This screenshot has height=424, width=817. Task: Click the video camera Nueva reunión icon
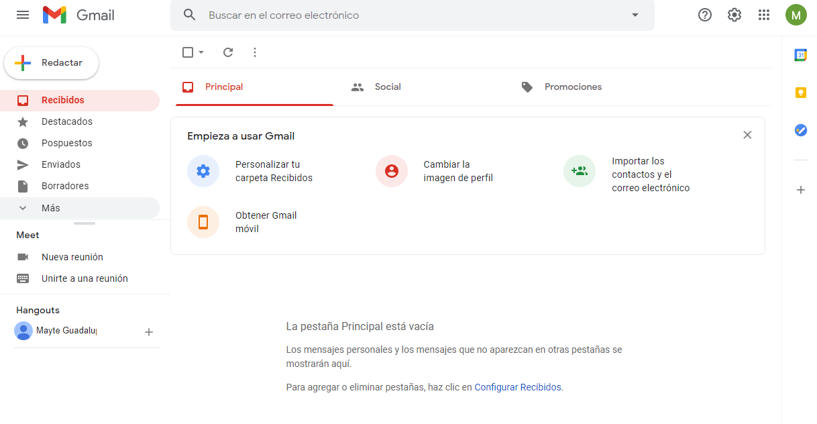pos(23,257)
